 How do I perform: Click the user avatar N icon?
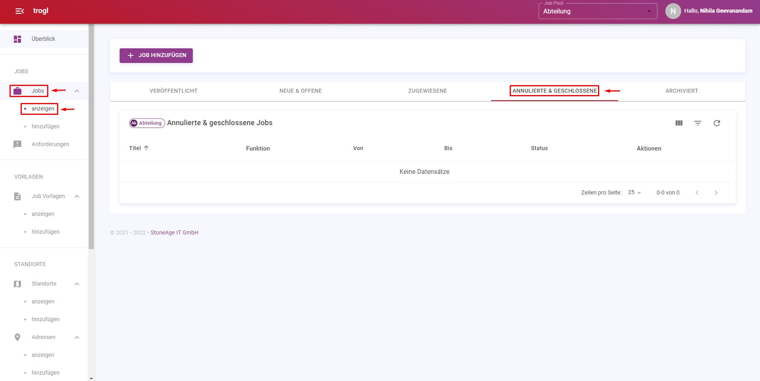pos(673,11)
